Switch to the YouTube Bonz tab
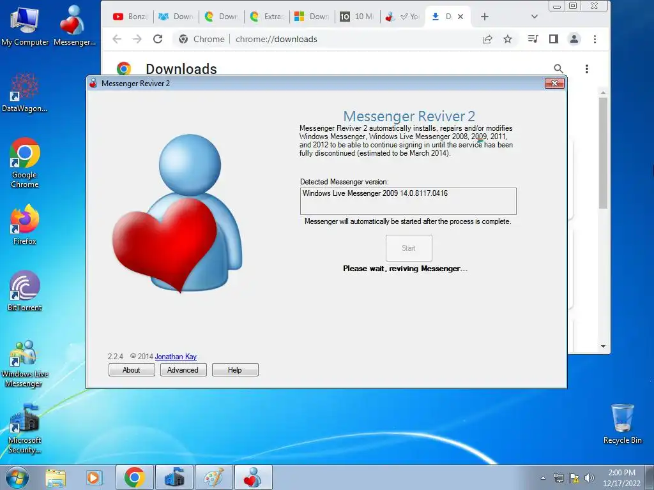Viewport: 654px width, 490px height. coord(130,17)
